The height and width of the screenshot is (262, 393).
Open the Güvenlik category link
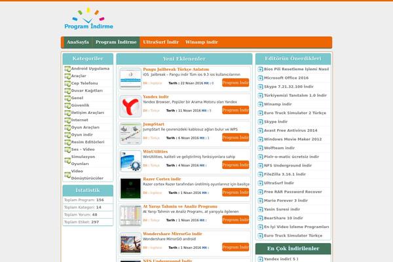80,105
